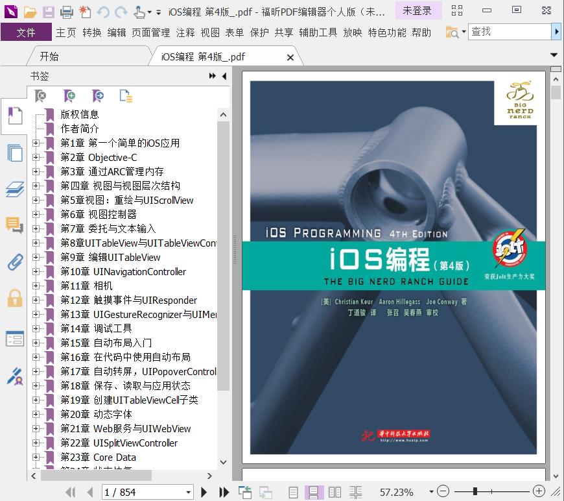Click the zoom slider handle
Viewport: 564px width, 501px height.
tap(475, 491)
